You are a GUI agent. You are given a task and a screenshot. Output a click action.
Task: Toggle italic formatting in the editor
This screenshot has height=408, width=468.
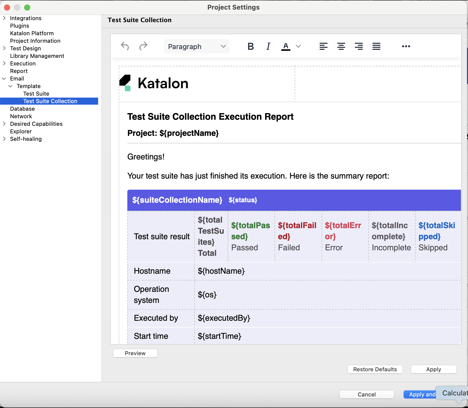pyautogui.click(x=268, y=46)
